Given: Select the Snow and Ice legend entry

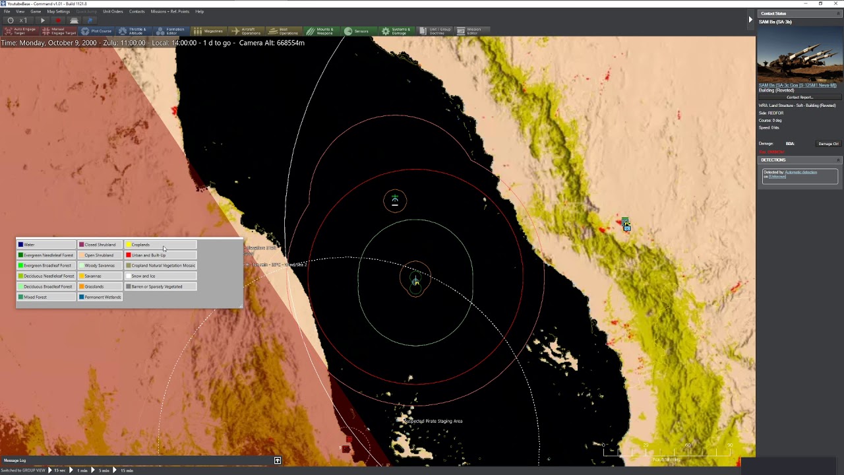Looking at the screenshot, I should coord(160,276).
